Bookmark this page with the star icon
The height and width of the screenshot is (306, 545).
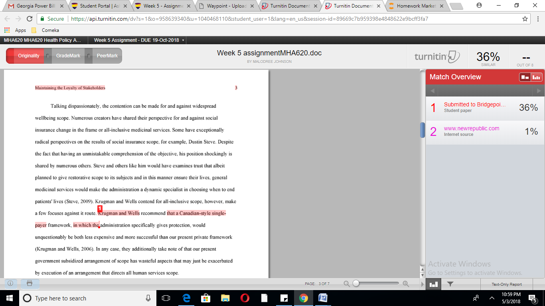point(525,19)
